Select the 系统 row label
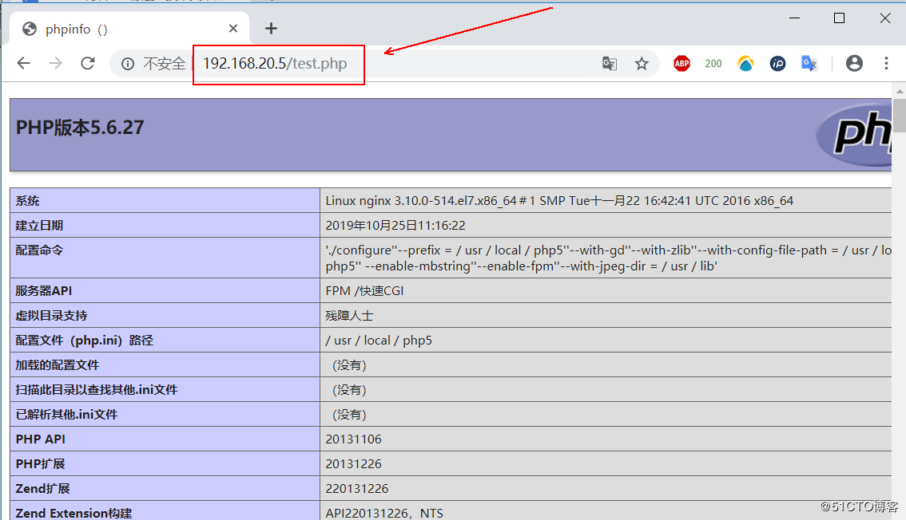This screenshot has height=520, width=906. (x=27, y=201)
